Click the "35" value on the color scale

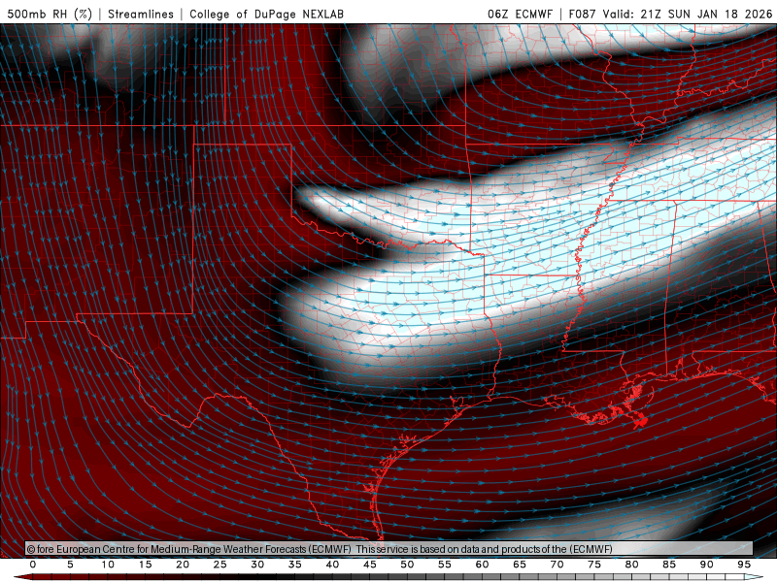[x=295, y=565]
